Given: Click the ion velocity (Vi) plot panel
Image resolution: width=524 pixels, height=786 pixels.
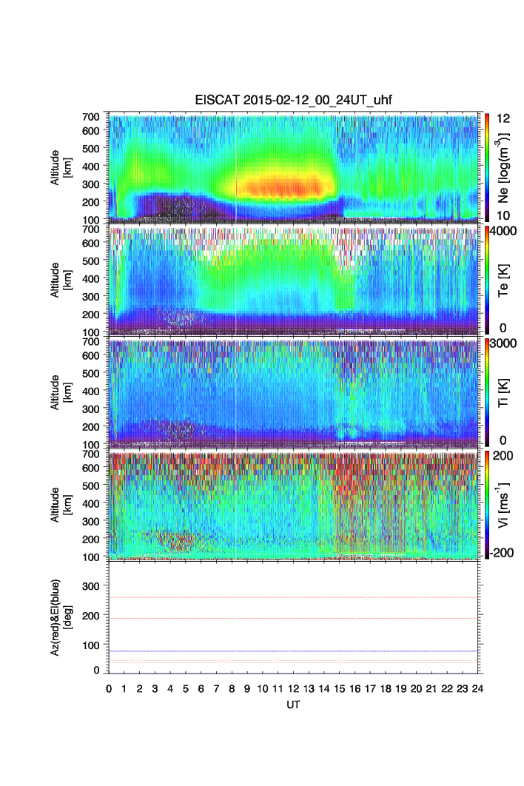Looking at the screenshot, I should click(293, 505).
